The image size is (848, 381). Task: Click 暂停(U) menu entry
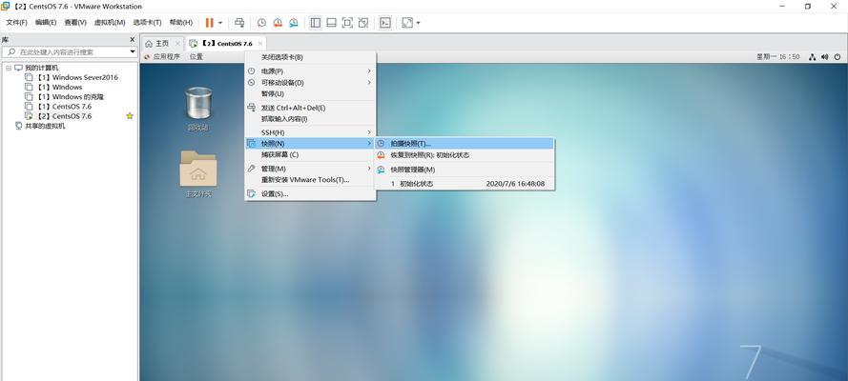pyautogui.click(x=310, y=94)
